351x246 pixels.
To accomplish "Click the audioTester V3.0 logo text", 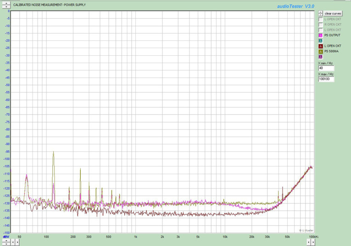I will pos(295,6).
